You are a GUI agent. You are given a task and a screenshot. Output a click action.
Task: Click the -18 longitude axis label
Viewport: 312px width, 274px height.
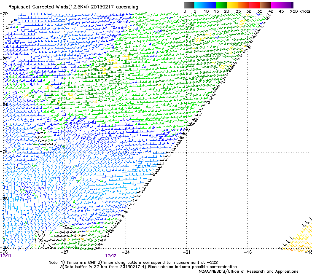pyautogui.click(x=247, y=253)
